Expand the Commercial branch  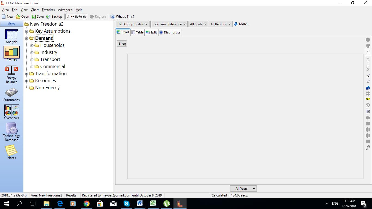point(32,67)
